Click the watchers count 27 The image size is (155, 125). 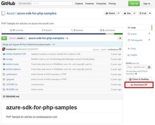(118, 13)
